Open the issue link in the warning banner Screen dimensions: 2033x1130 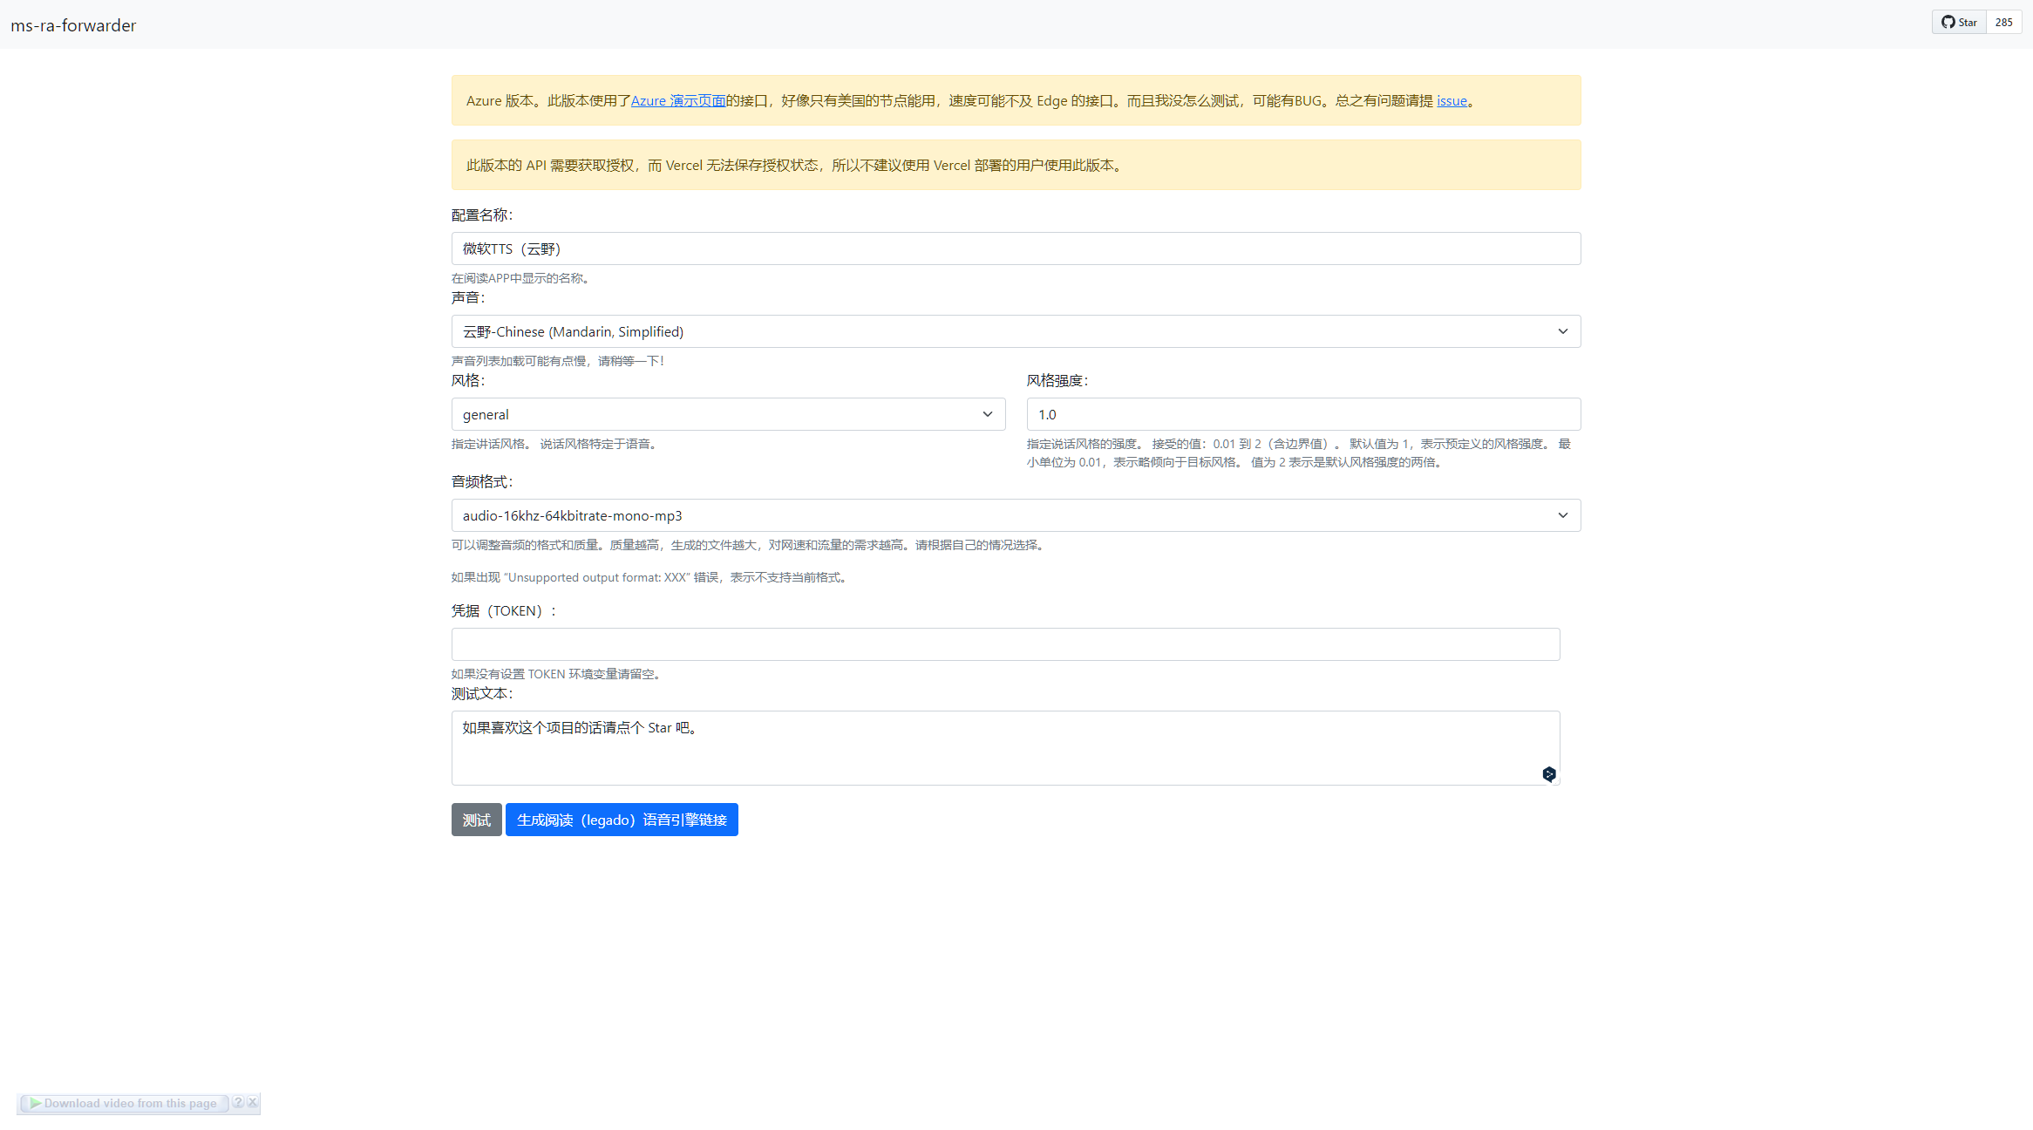(1451, 100)
